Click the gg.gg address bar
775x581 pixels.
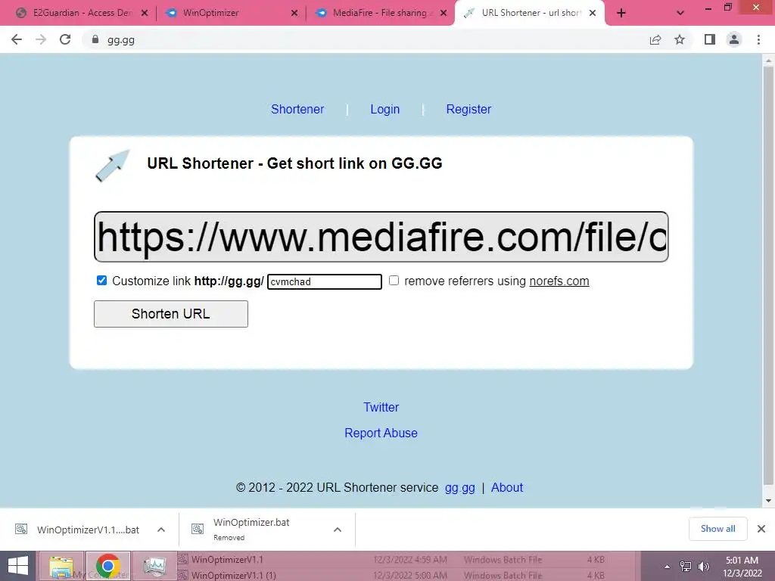[x=366, y=39]
